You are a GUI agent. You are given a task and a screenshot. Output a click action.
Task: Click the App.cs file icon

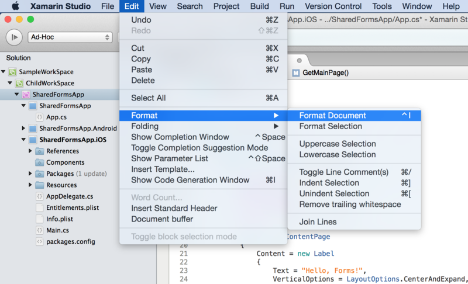tap(40, 117)
